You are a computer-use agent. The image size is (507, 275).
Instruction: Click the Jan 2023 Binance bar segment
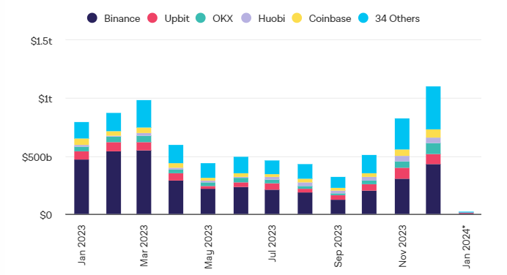(81, 187)
